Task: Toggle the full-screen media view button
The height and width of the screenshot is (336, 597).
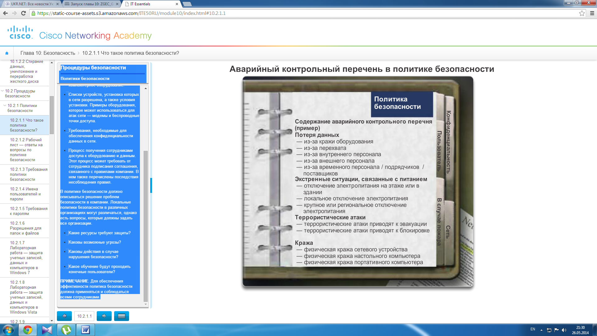Action: [122, 316]
